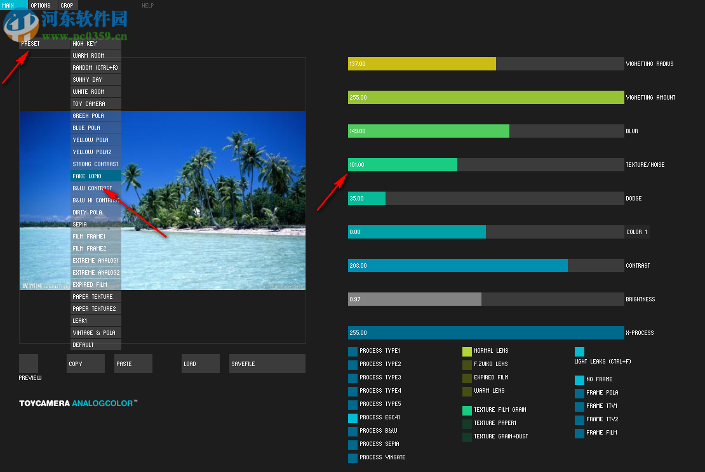Open the CROP tab
The width and height of the screenshot is (705, 472).
point(67,5)
